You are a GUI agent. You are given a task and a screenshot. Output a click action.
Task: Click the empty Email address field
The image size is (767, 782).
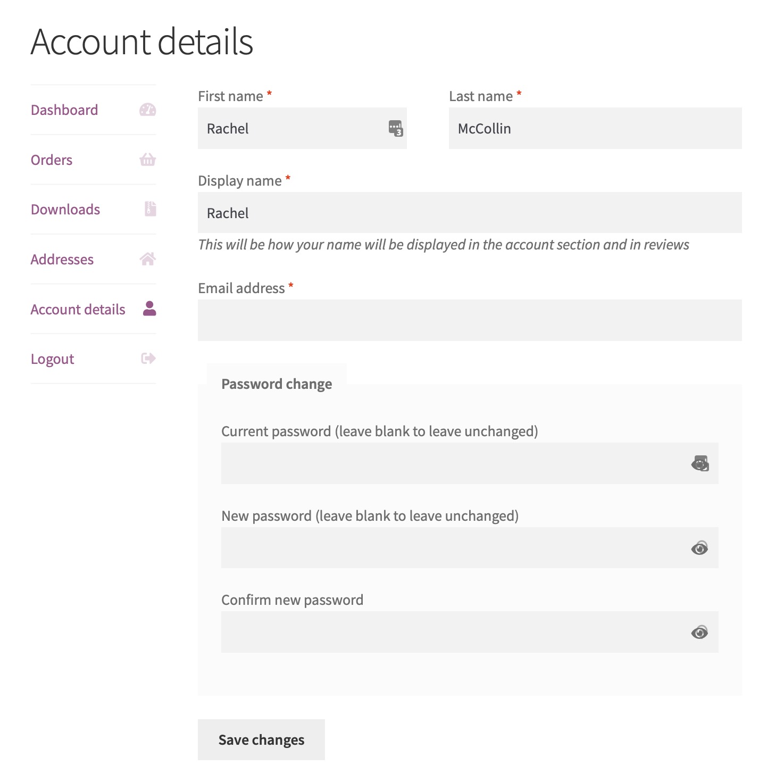[470, 320]
